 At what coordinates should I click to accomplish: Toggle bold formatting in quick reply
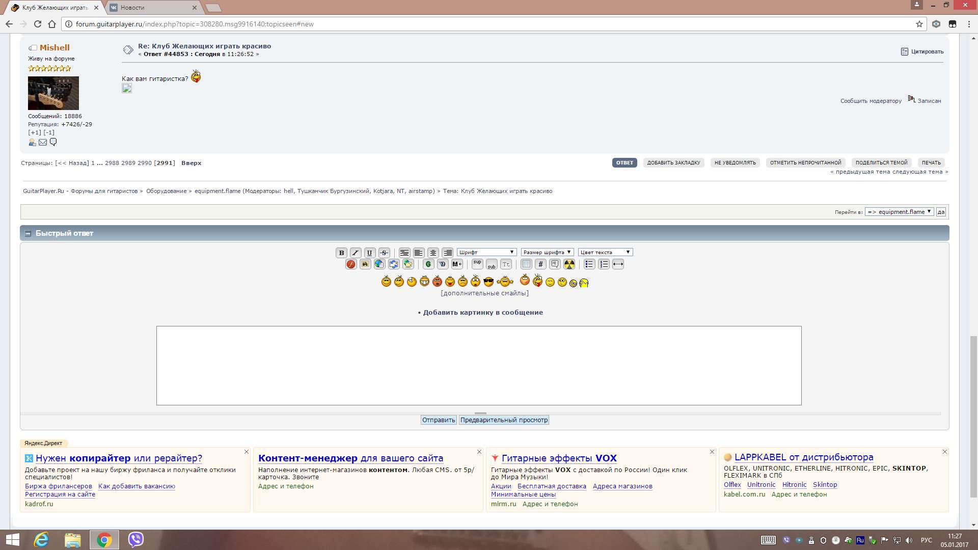341,253
